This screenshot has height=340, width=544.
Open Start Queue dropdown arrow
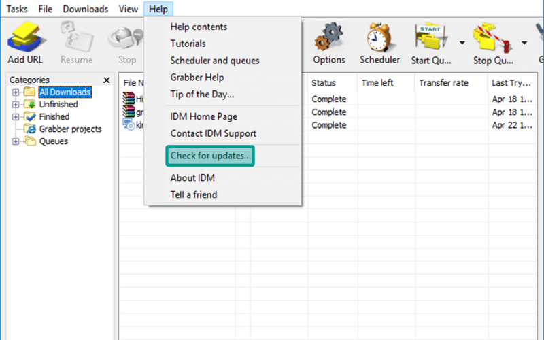pyautogui.click(x=462, y=43)
